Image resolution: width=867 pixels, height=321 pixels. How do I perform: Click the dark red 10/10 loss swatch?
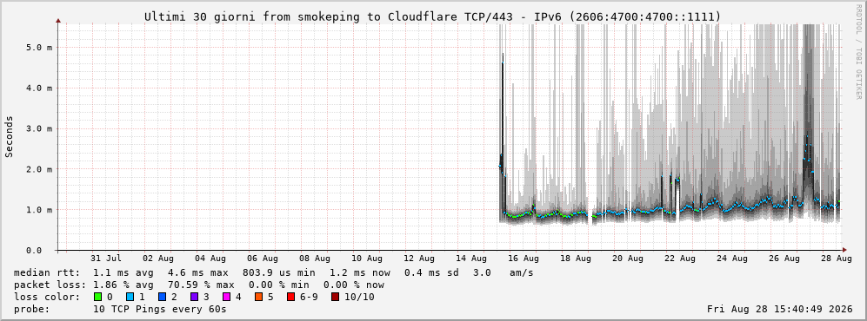tap(335, 297)
